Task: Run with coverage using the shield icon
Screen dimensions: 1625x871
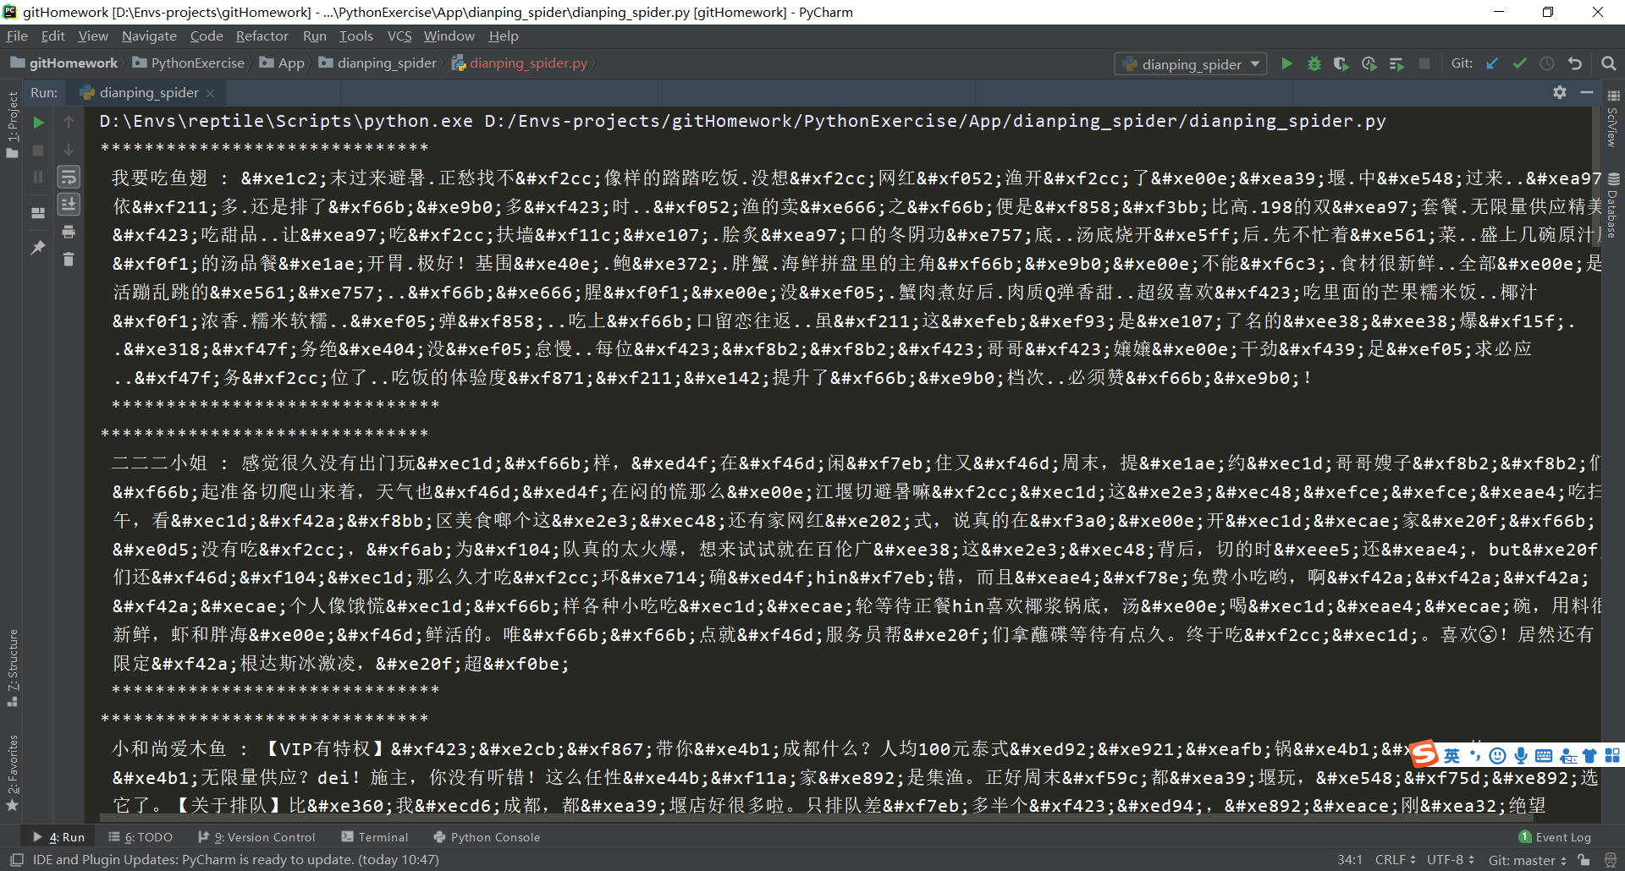Action: point(1341,63)
